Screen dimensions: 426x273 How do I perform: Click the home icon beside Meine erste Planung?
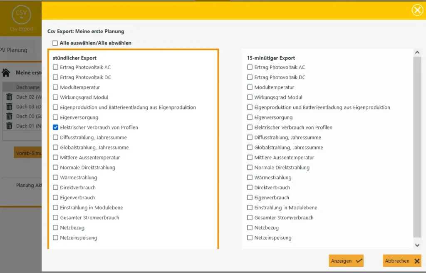pyautogui.click(x=6, y=73)
